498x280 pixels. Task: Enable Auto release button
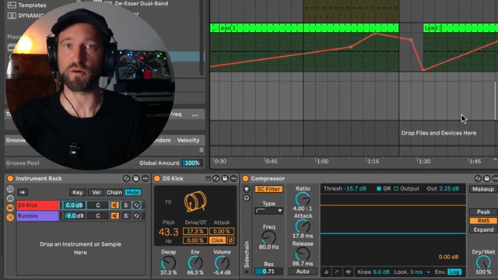point(303,271)
